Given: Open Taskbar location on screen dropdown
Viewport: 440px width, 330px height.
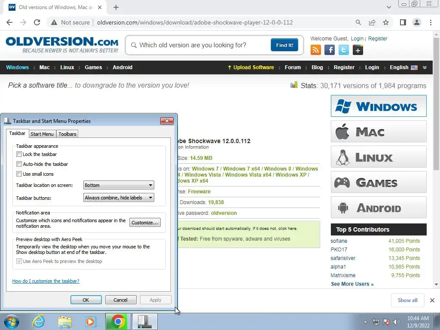Looking at the screenshot, I should tap(119, 185).
